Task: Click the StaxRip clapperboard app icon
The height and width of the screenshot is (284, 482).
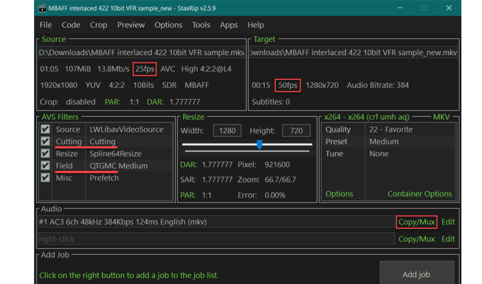Action: [42, 8]
